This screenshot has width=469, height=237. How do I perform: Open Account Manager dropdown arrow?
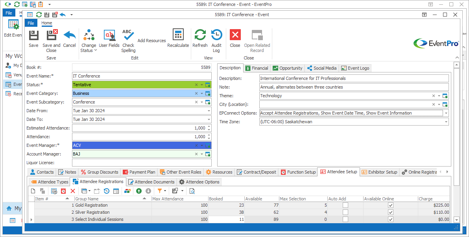coord(202,154)
